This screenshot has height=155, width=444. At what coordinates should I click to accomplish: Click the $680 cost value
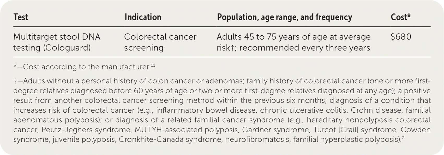click(x=401, y=37)
